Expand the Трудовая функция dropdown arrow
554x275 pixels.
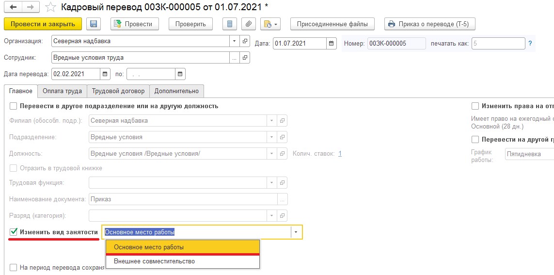click(x=272, y=183)
